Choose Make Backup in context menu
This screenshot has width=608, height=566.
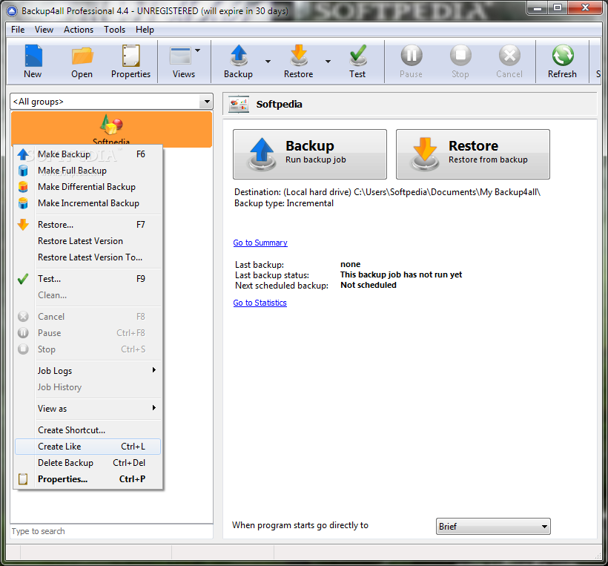88,154
